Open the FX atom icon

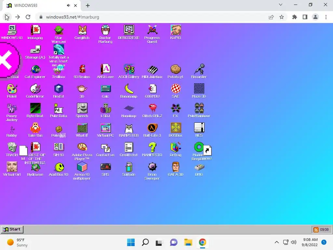[x=175, y=108]
